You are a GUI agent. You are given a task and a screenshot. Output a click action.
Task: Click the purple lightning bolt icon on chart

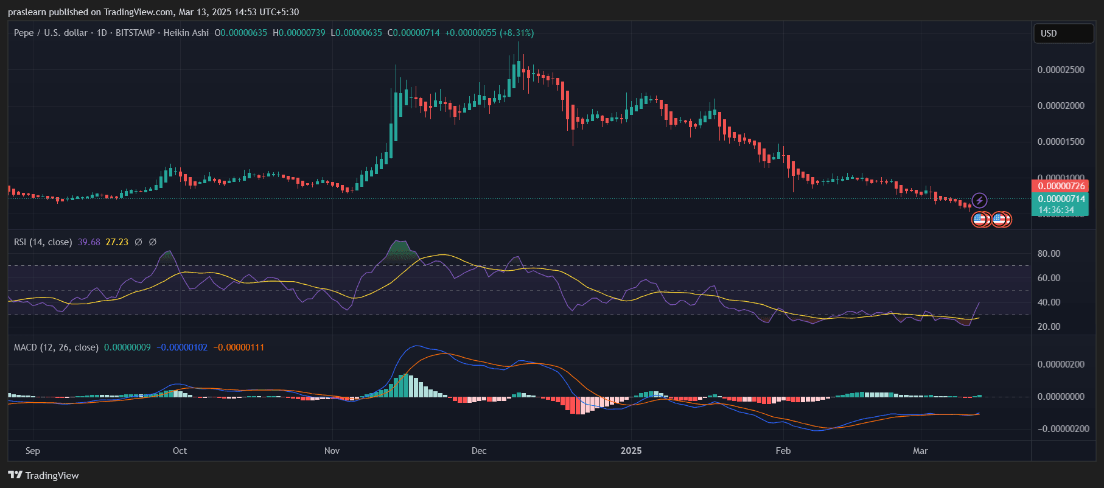pos(979,200)
